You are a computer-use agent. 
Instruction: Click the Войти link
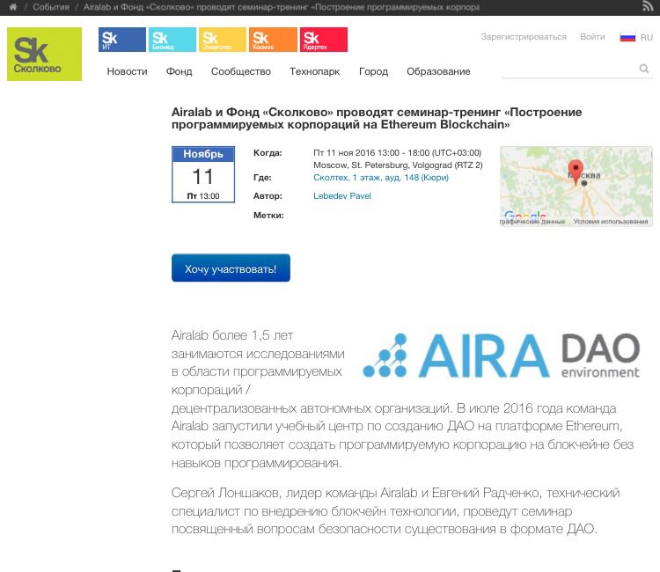click(592, 37)
